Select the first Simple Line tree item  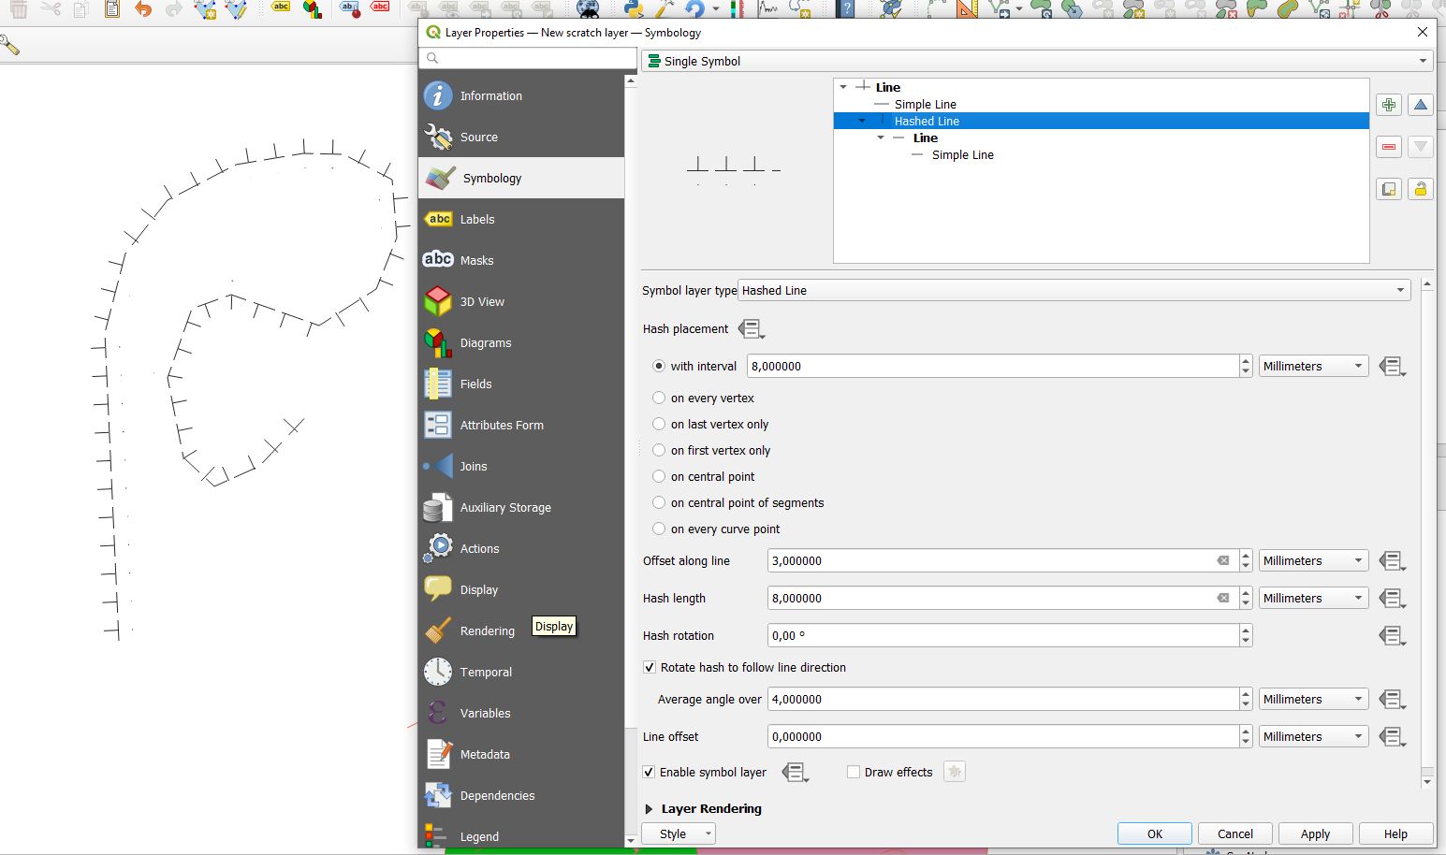925,104
